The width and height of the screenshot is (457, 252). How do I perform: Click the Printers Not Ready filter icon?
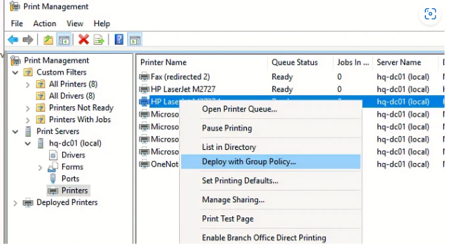pyautogui.click(x=41, y=108)
